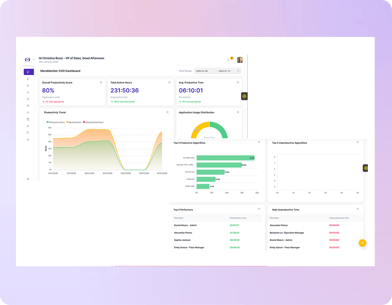Click the ms-teams.exe green bar
The image size is (392, 305).
225,158
